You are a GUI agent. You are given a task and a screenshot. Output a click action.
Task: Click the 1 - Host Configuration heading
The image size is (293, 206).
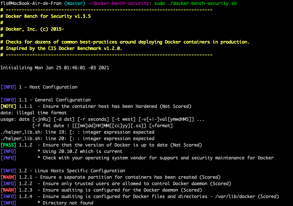48,87
